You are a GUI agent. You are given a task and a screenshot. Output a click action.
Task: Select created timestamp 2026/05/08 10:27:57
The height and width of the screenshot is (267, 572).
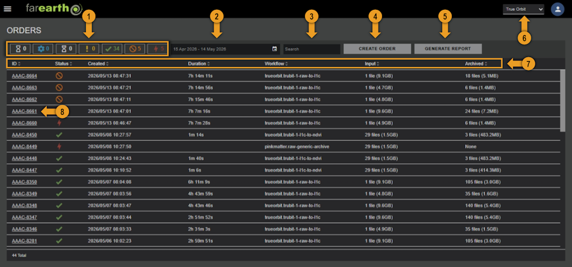click(x=109, y=135)
